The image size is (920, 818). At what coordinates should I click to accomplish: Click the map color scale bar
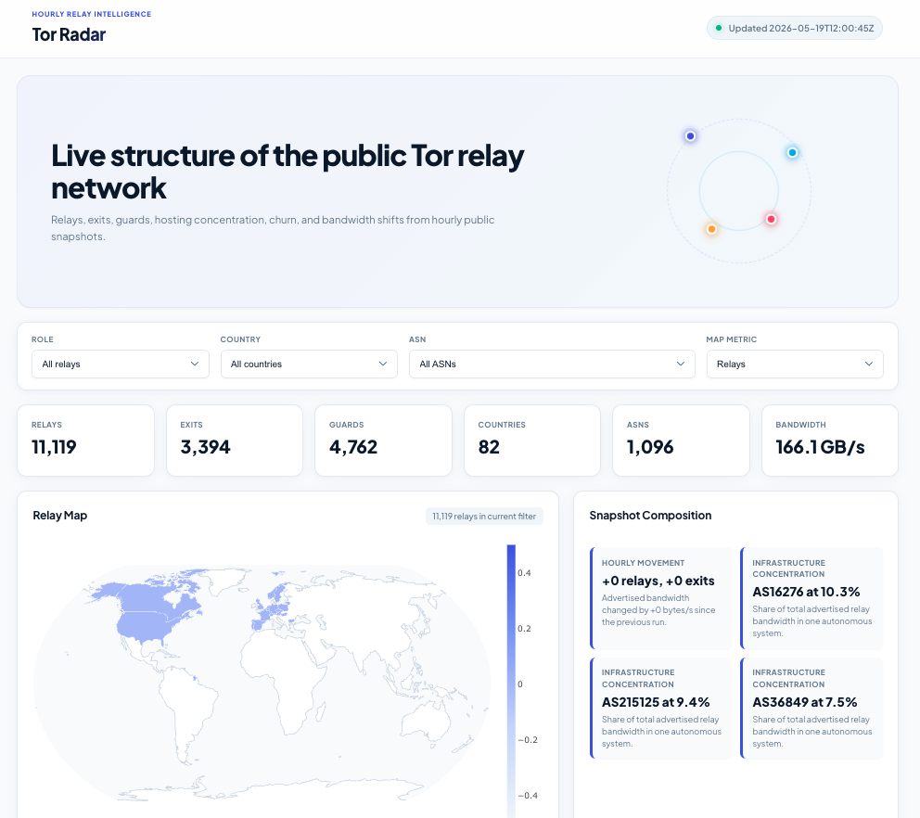click(x=511, y=681)
